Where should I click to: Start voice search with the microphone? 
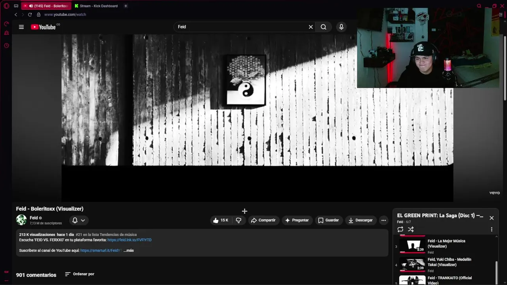341,27
